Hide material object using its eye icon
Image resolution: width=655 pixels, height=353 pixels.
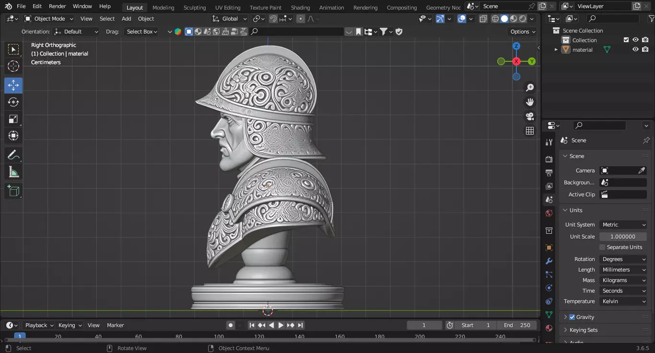point(635,49)
